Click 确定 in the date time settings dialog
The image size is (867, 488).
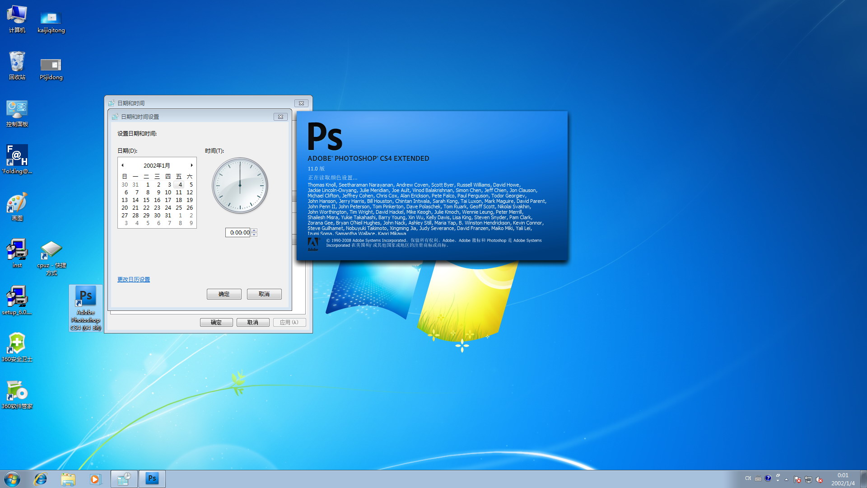[224, 294]
